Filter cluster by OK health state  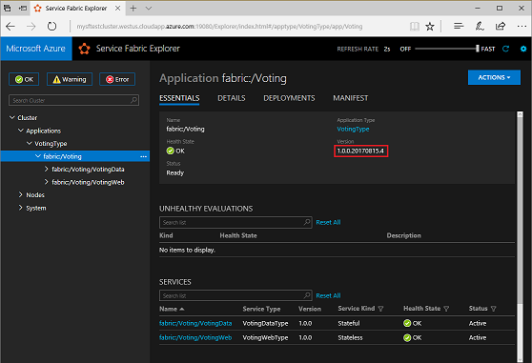click(x=24, y=79)
